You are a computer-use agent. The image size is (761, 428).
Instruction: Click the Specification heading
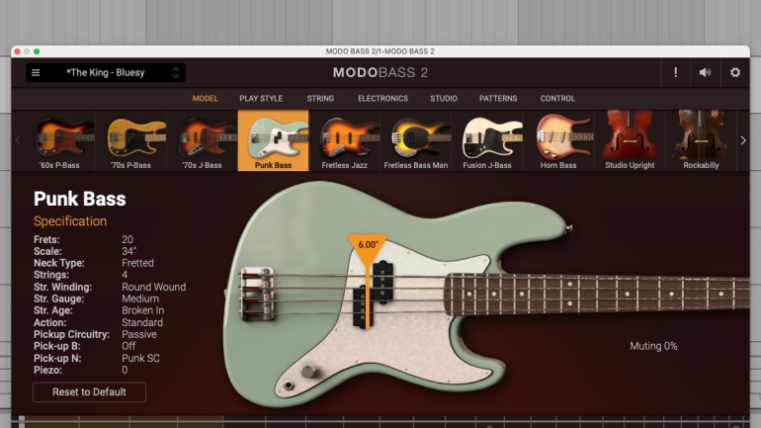coord(70,221)
